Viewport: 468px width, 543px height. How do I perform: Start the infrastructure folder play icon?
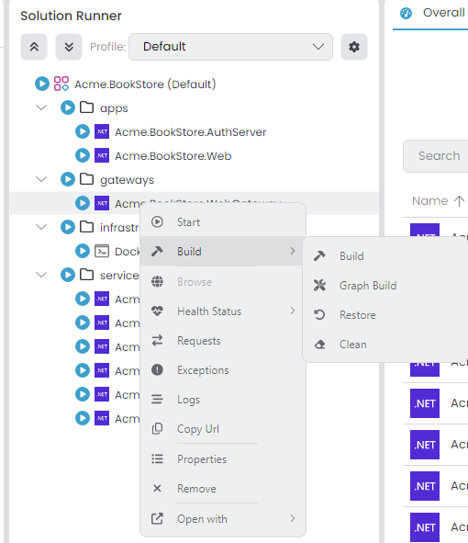[68, 227]
